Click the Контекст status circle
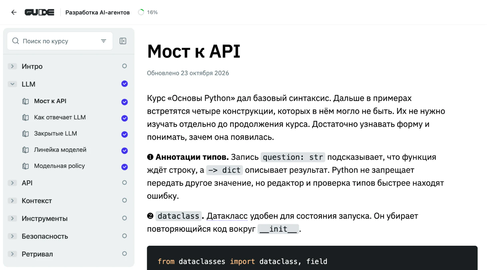The width and height of the screenshot is (487, 270). coord(124,201)
